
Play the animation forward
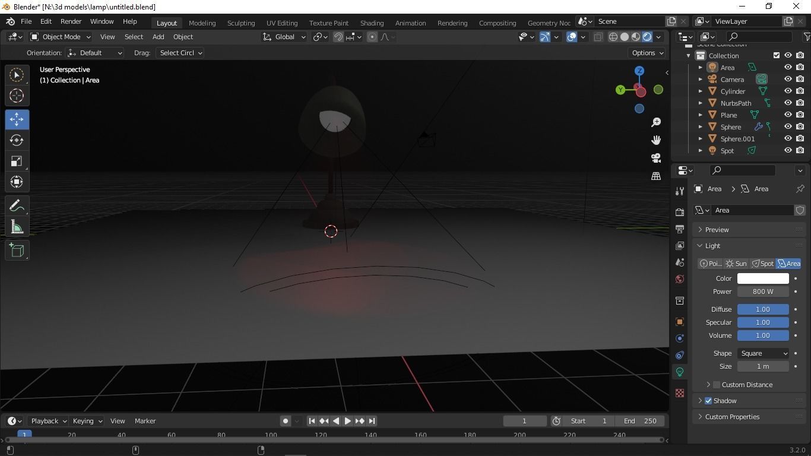[347, 421]
